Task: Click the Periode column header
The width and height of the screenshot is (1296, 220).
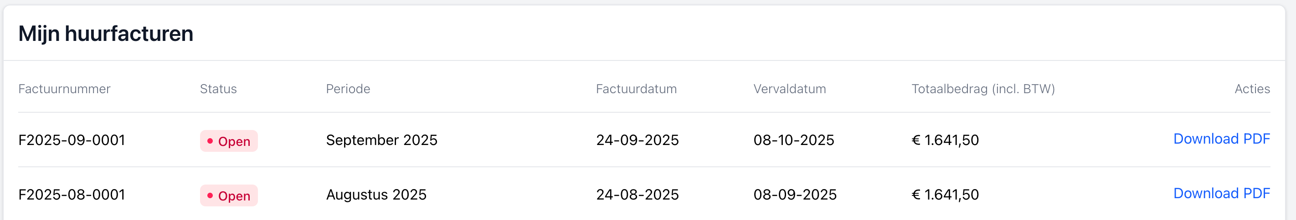Action: pyautogui.click(x=348, y=89)
